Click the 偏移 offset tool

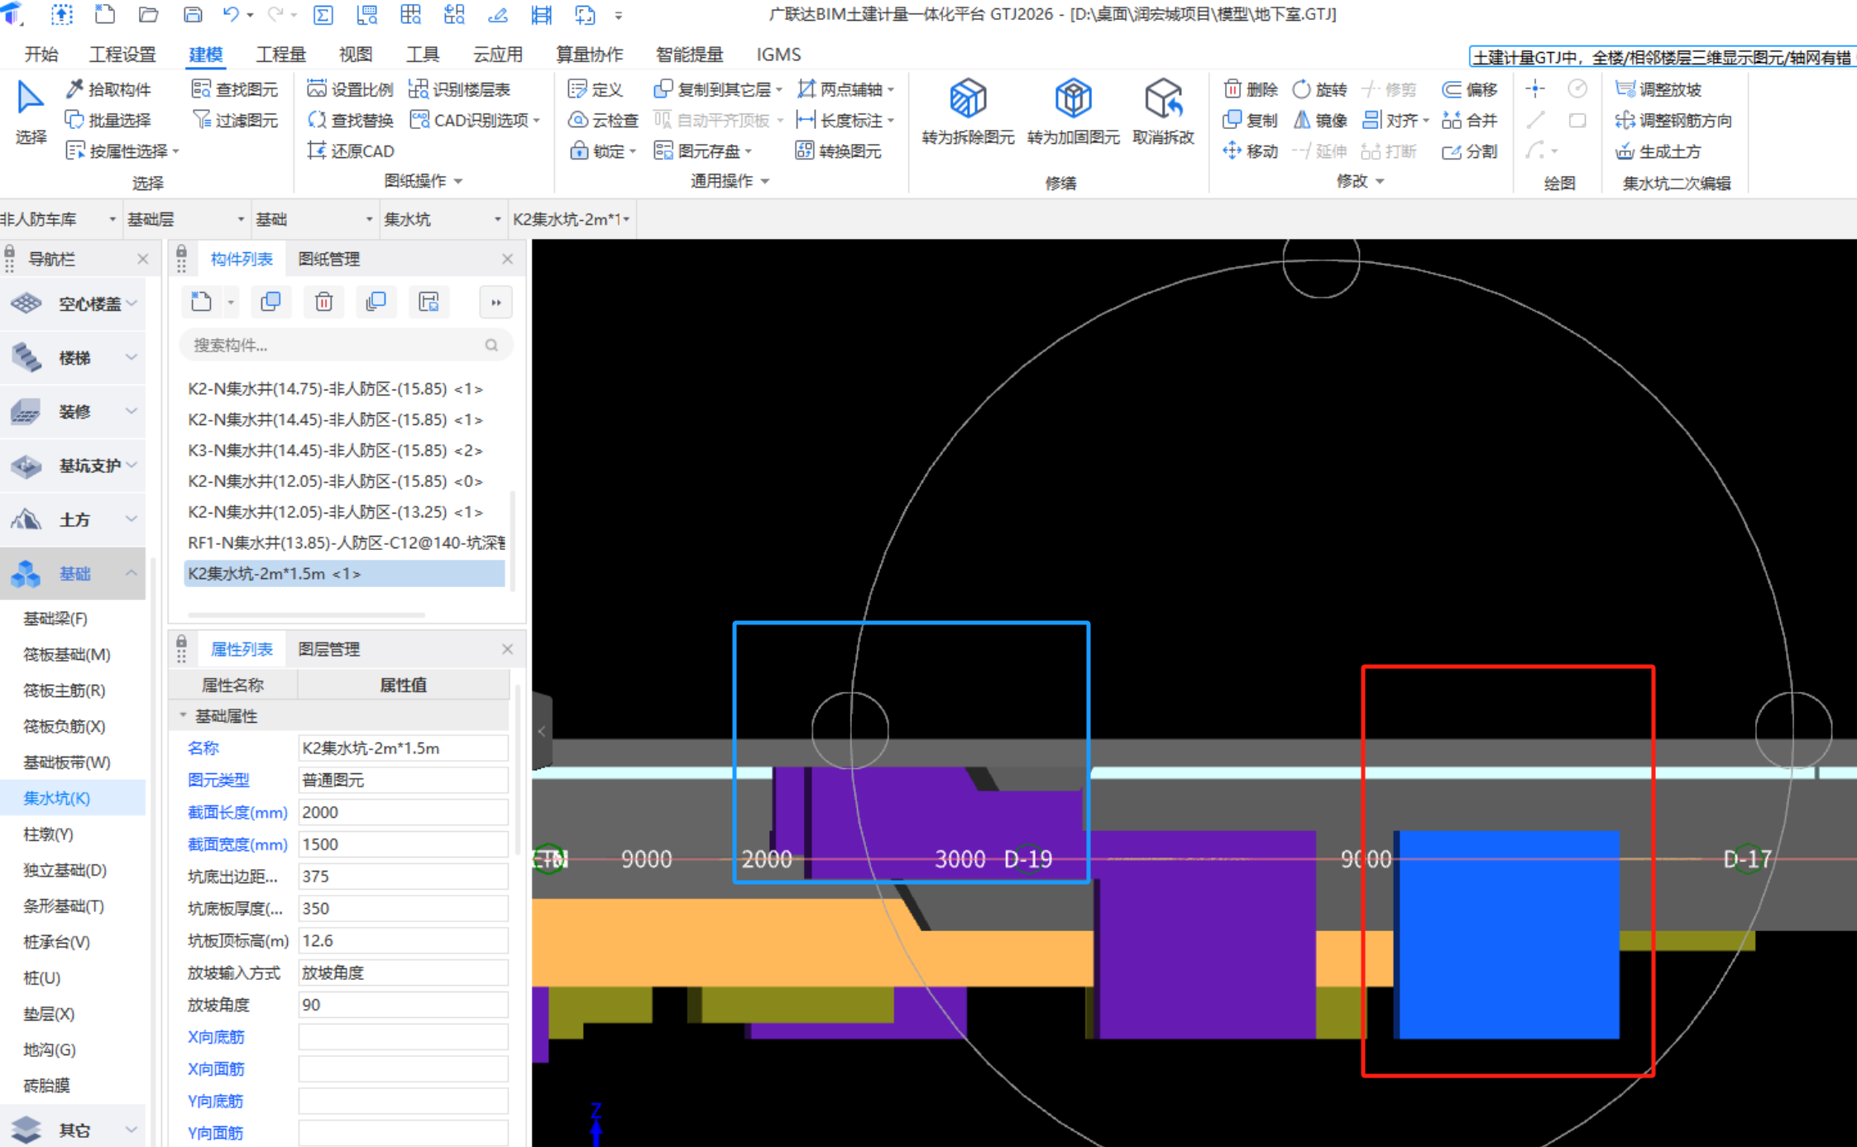pyautogui.click(x=1470, y=89)
